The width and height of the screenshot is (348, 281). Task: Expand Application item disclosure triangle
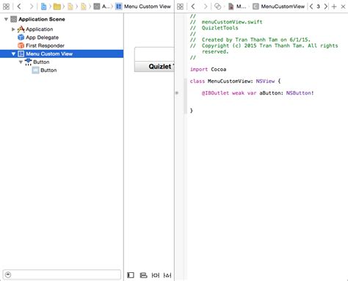pyautogui.click(x=13, y=29)
